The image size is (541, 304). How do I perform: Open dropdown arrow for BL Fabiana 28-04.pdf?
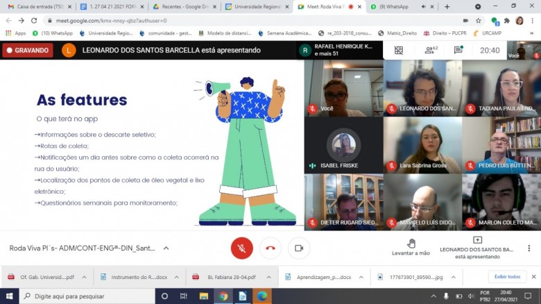[268, 277]
